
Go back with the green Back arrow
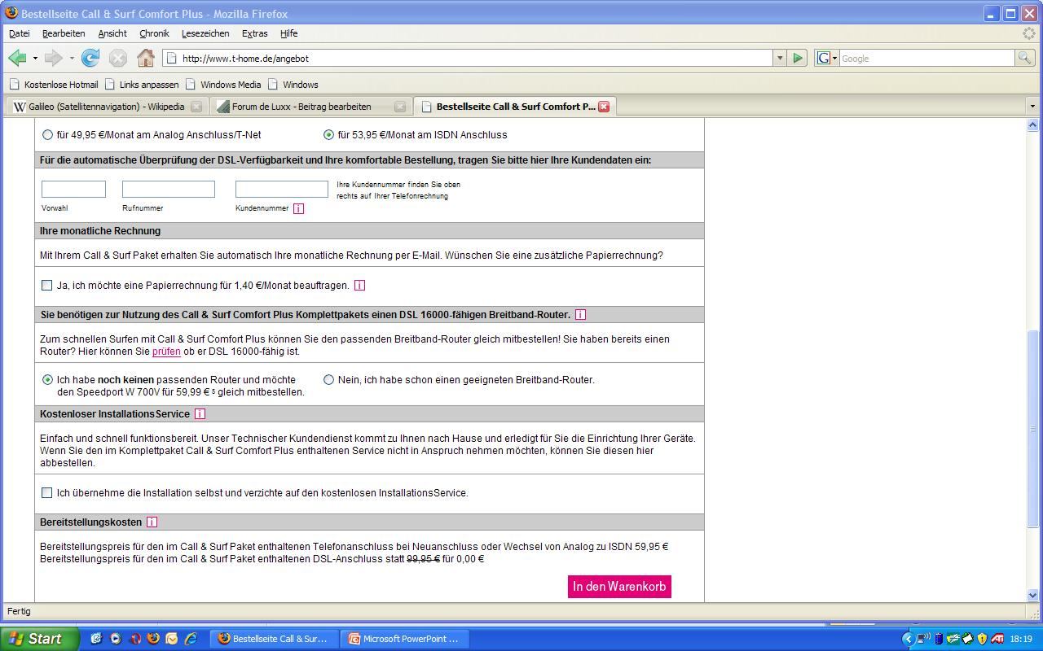click(x=16, y=58)
